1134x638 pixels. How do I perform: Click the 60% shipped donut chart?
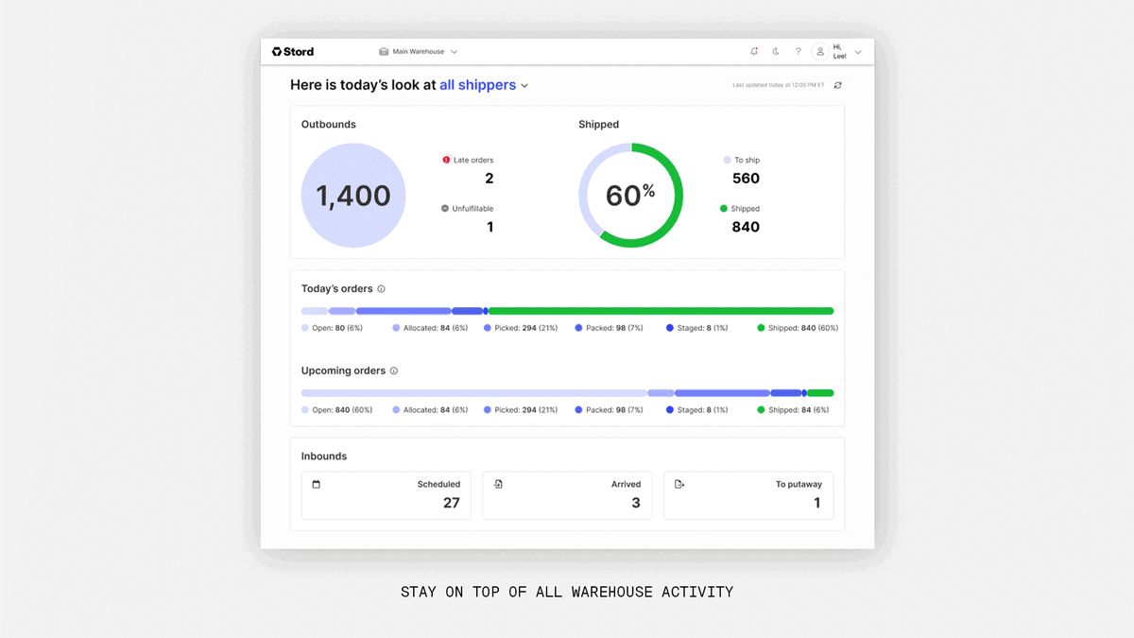point(630,196)
